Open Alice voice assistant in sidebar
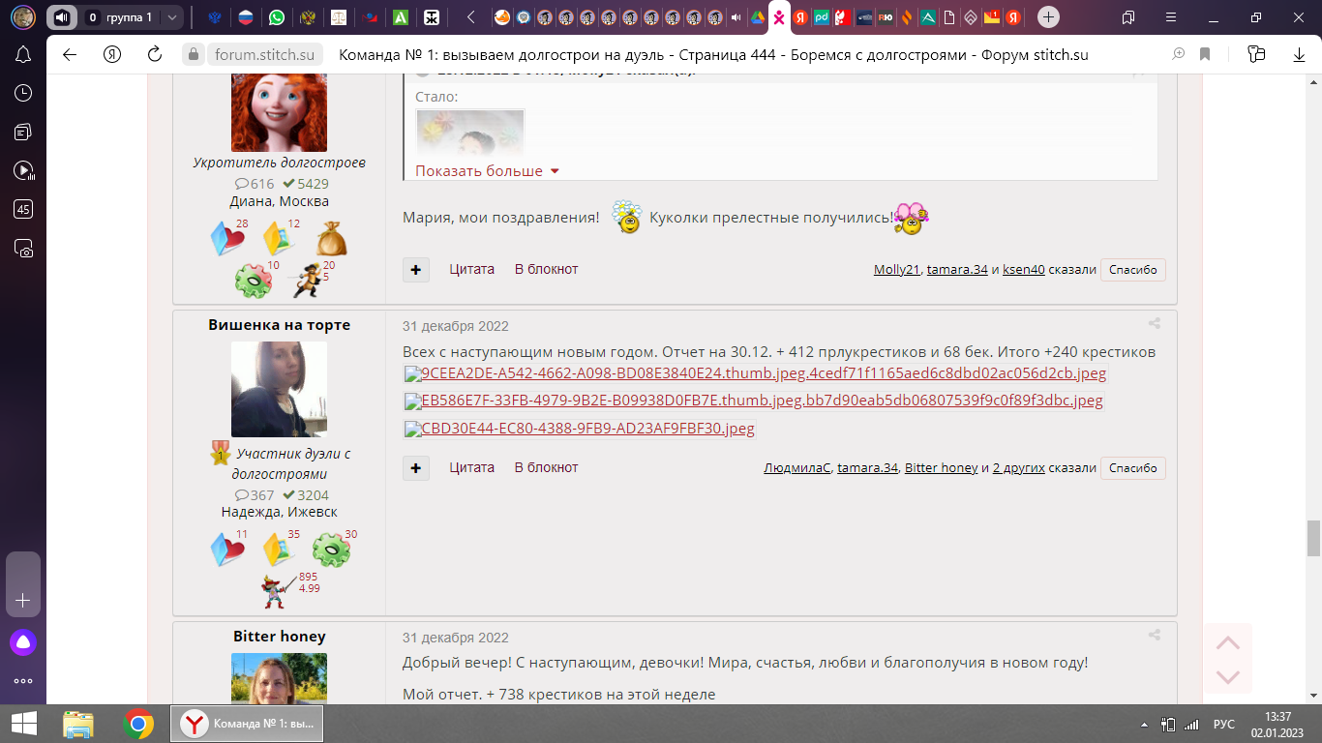 click(x=23, y=642)
